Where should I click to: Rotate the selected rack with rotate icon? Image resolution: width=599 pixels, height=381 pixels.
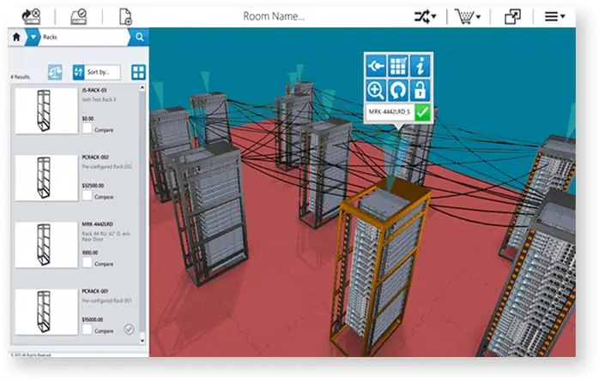[x=398, y=90]
